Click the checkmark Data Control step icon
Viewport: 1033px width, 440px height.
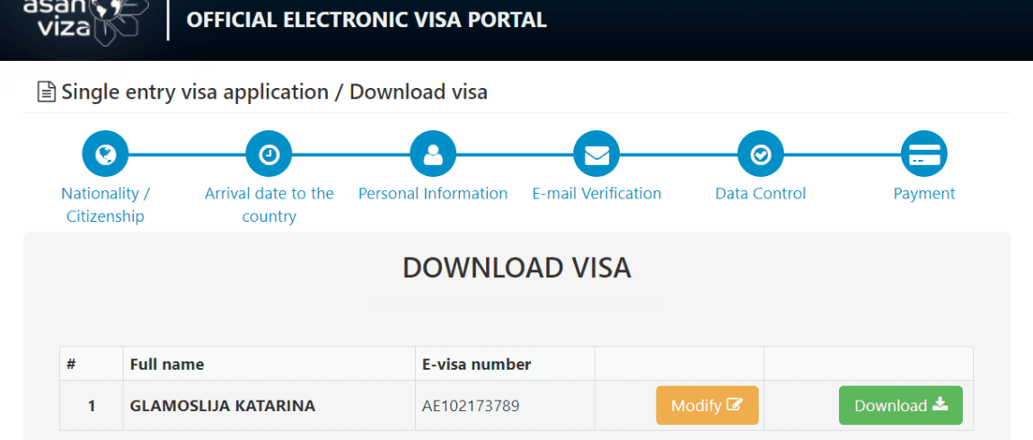click(760, 154)
